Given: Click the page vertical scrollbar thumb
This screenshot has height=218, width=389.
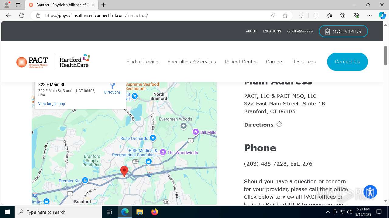Looking at the screenshot, I should (x=385, y=55).
